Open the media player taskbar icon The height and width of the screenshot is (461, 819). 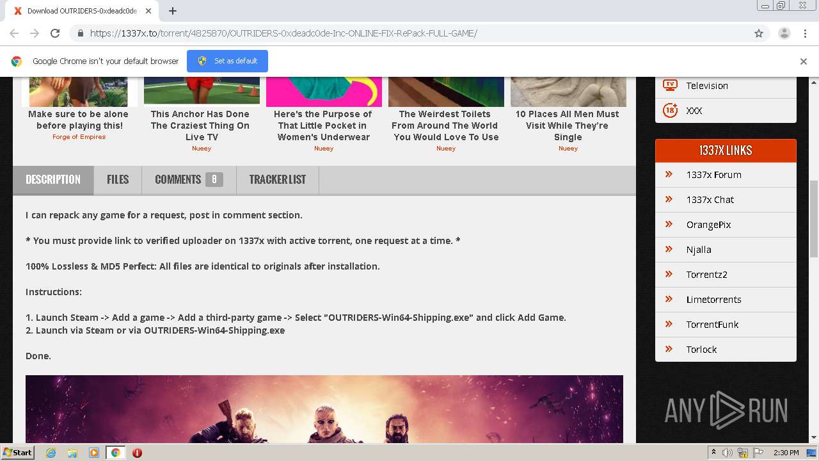(x=94, y=453)
